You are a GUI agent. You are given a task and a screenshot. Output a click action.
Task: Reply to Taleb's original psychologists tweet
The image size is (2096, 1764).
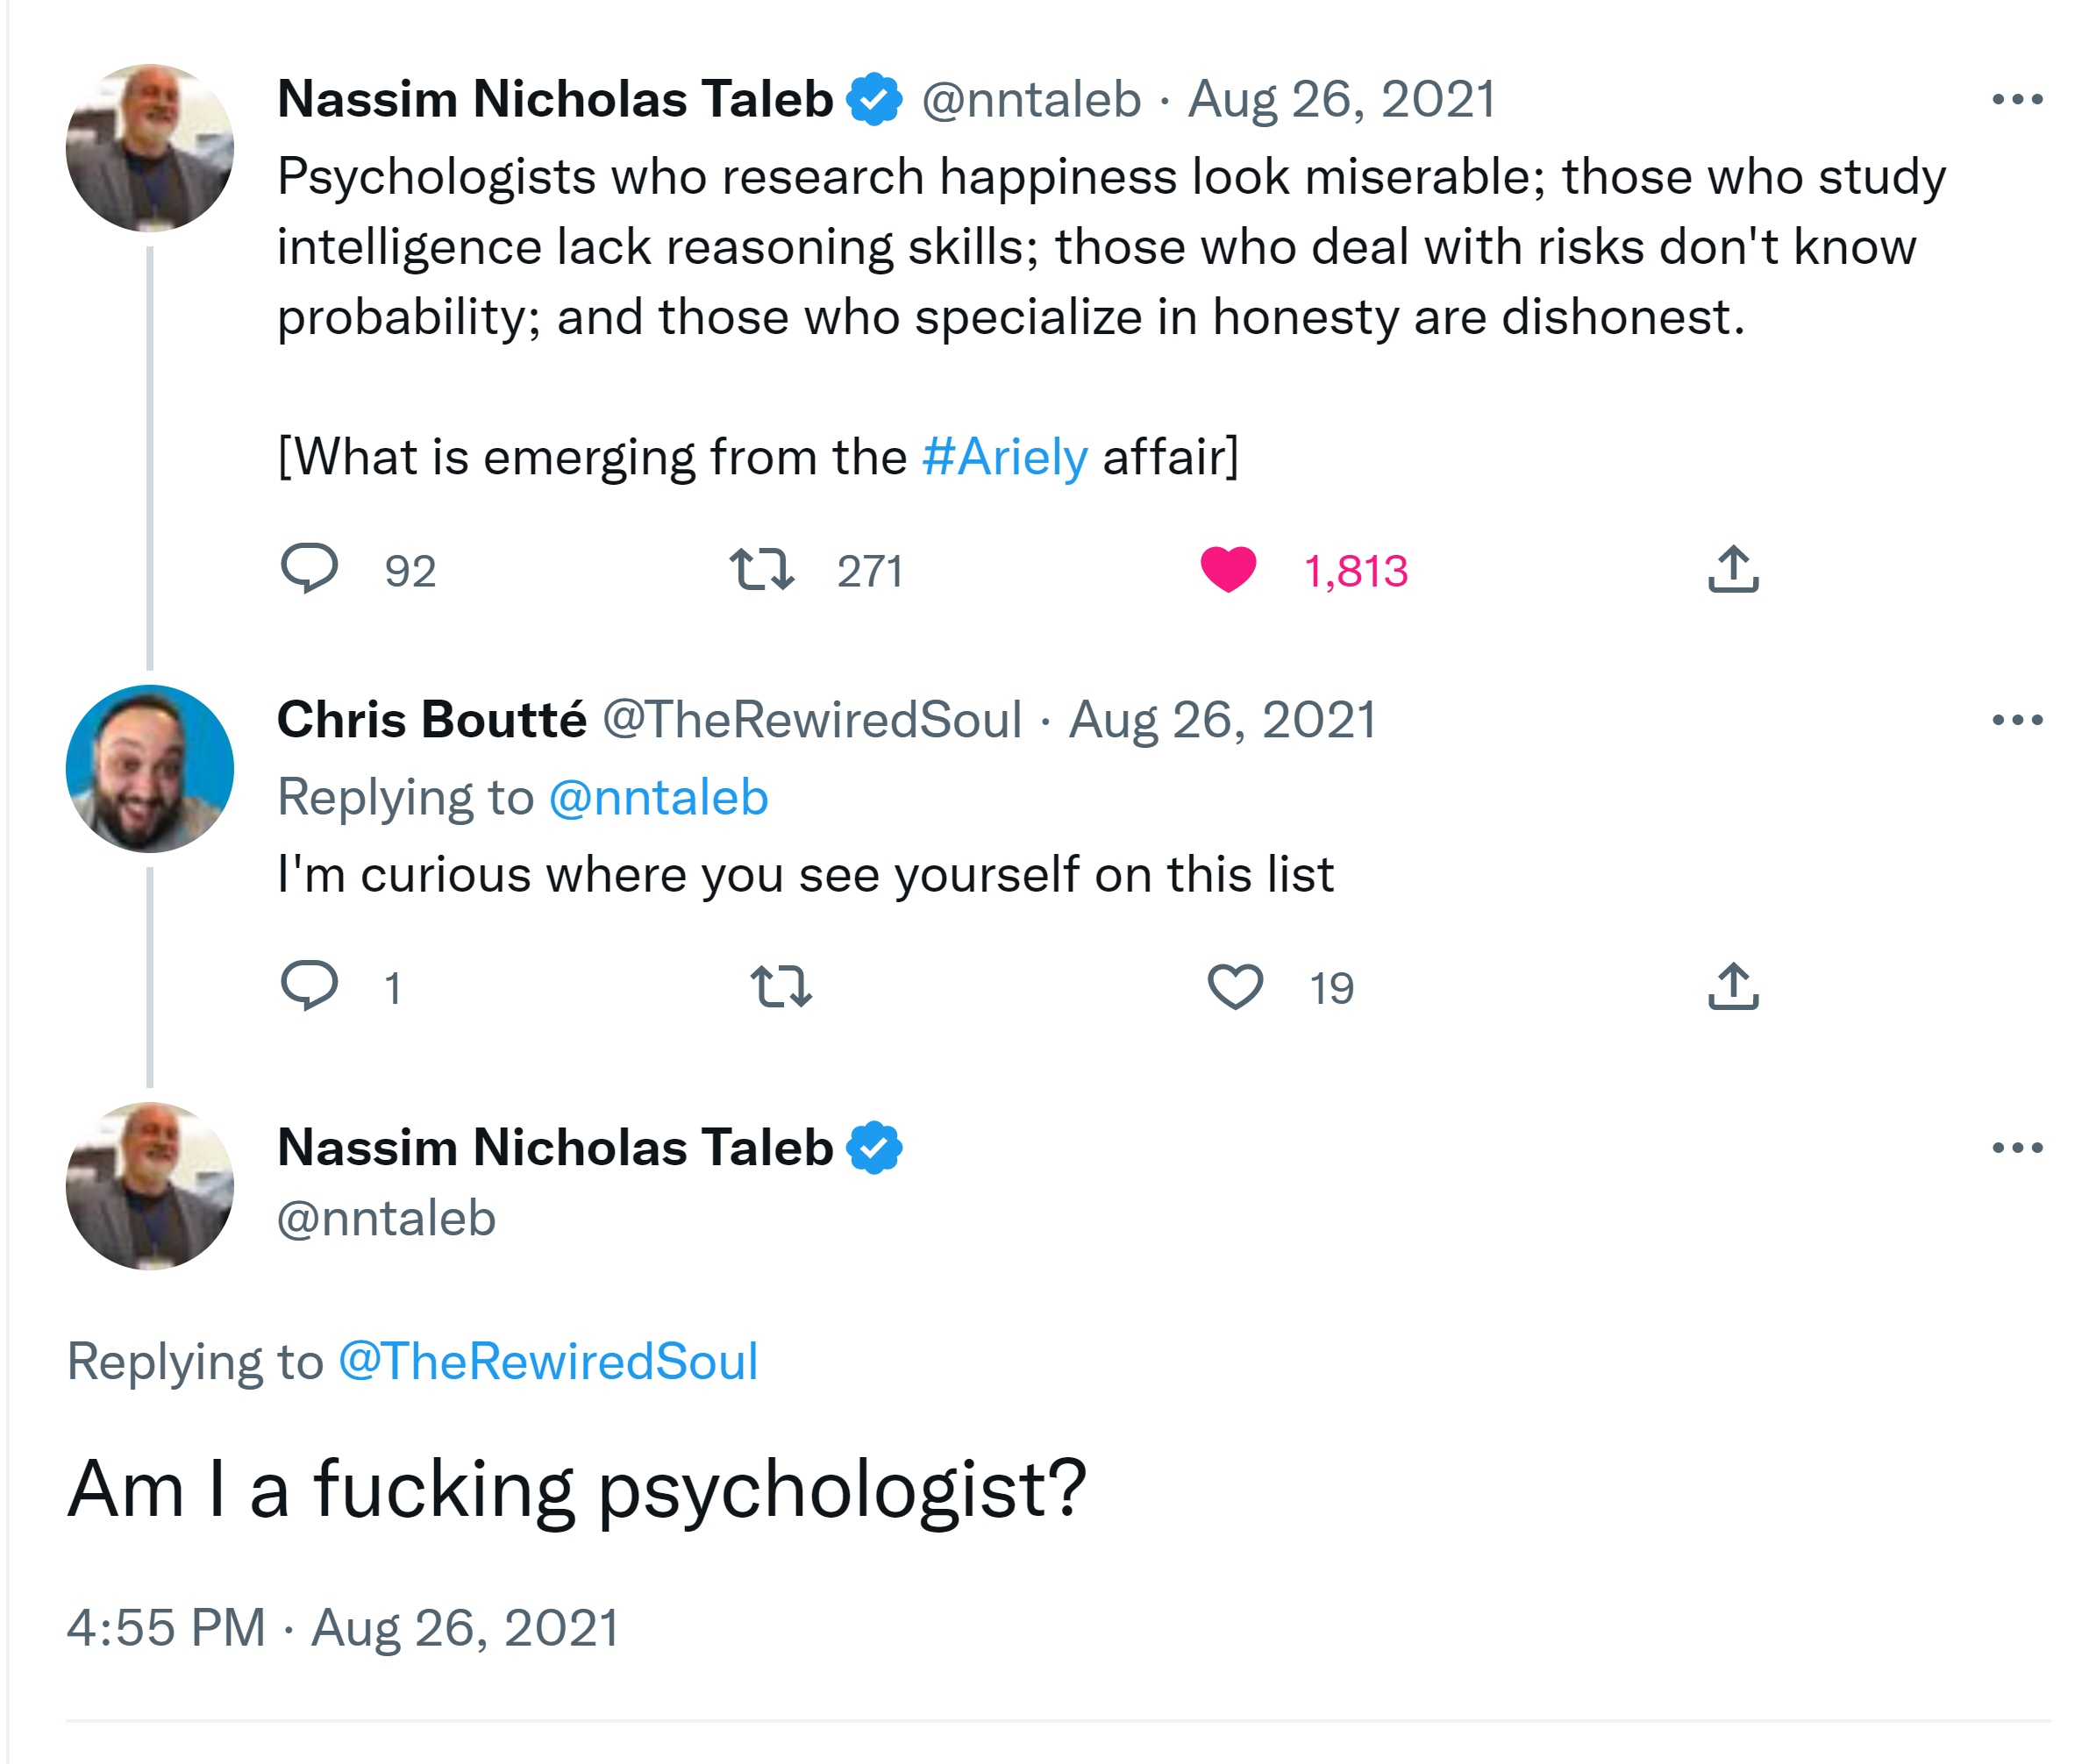coord(309,569)
